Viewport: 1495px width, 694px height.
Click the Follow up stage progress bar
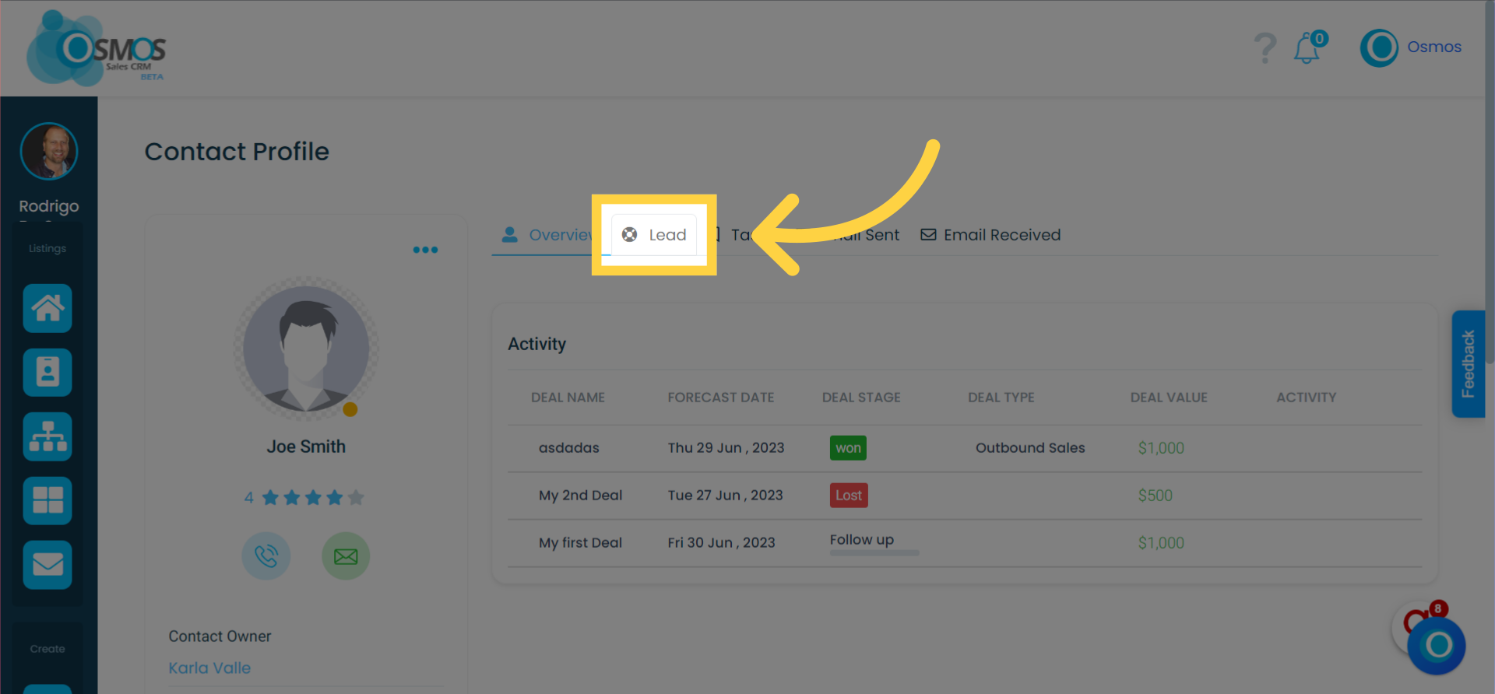point(874,552)
